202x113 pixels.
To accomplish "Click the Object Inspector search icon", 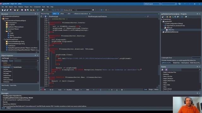I will pyautogui.click(x=38, y=61).
